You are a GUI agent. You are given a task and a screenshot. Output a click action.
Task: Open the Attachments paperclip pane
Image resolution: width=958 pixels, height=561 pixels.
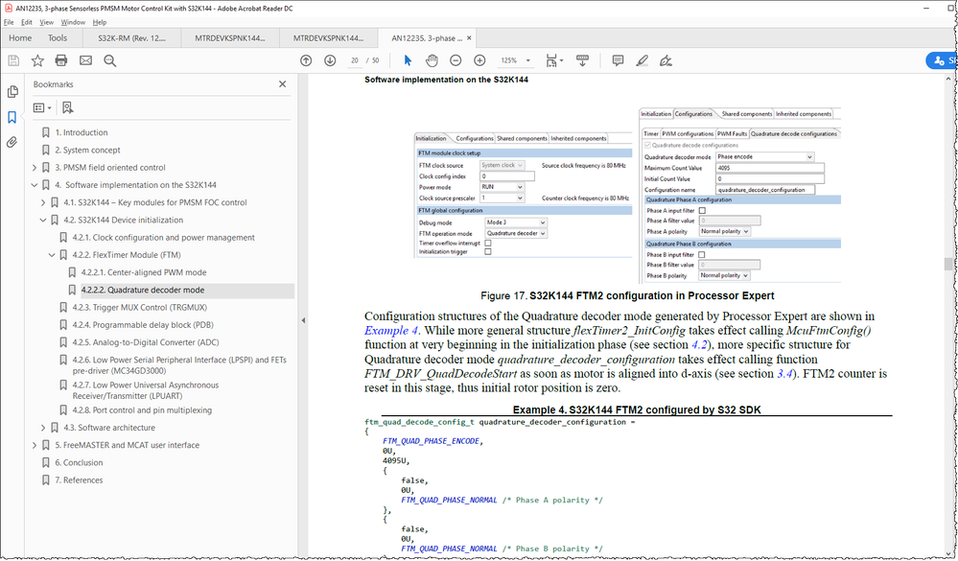tap(12, 142)
